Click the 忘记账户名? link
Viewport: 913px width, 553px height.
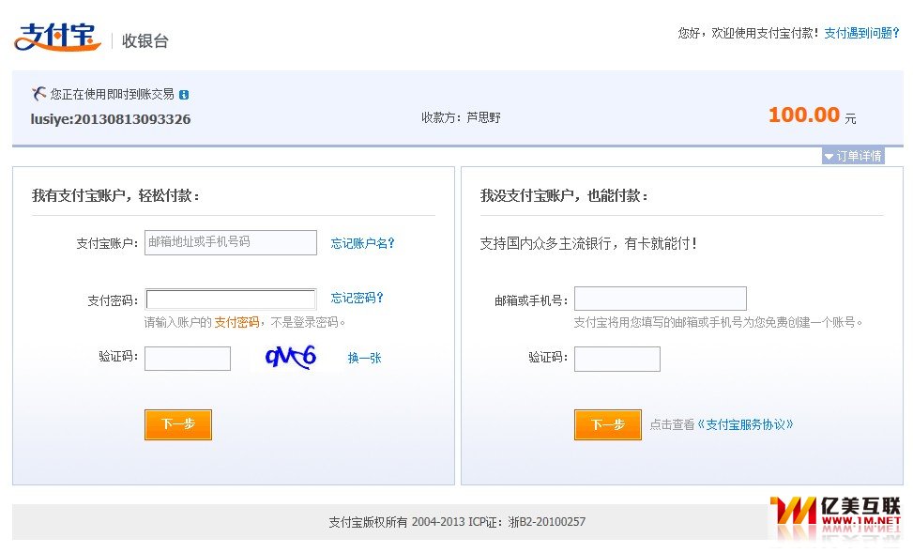[x=363, y=243]
